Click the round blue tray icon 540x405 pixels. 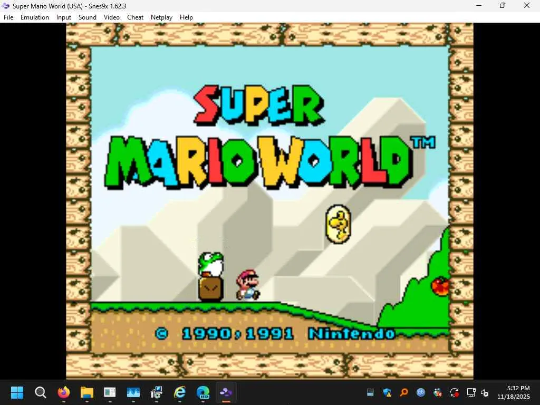coord(420,392)
